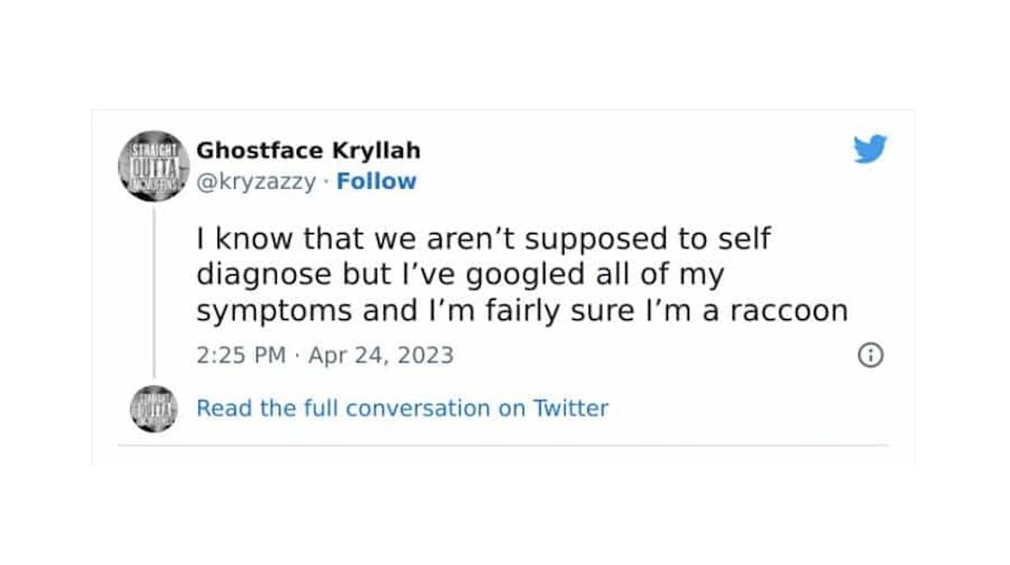Click the Apr 24, 2023 date
The width and height of the screenshot is (1010, 565).
pyautogui.click(x=381, y=355)
